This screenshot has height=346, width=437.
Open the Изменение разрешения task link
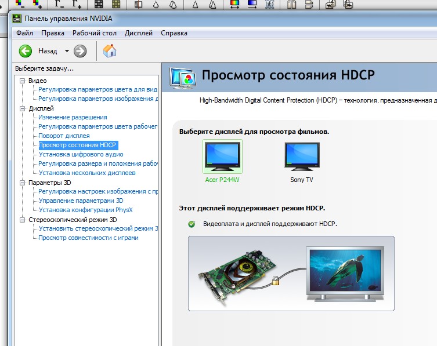click(x=73, y=118)
